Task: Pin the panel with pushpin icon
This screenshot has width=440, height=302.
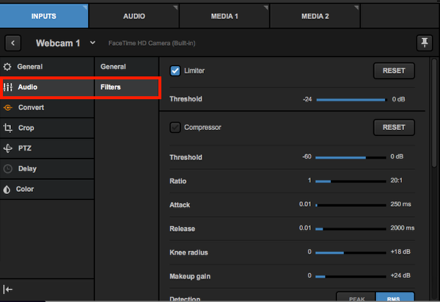Action: pyautogui.click(x=424, y=43)
